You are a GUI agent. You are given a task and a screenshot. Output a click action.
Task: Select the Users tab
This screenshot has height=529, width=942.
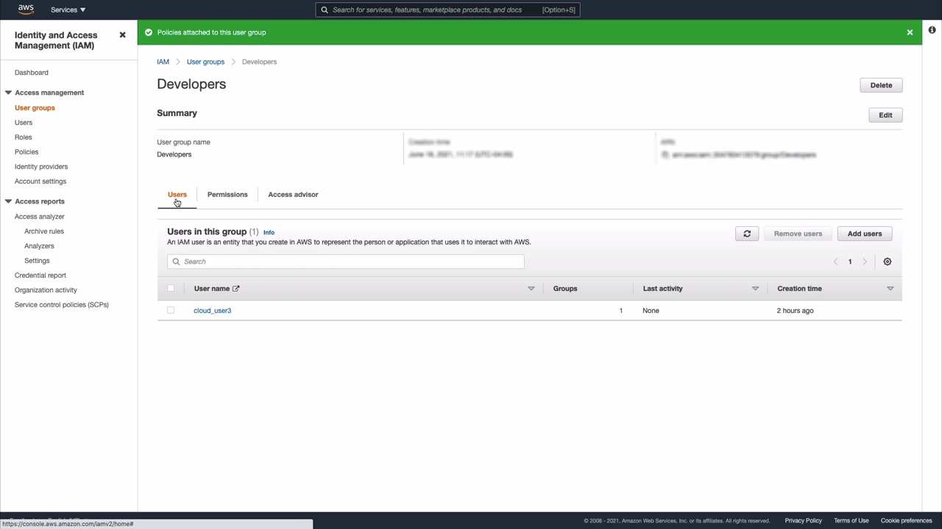pyautogui.click(x=177, y=195)
